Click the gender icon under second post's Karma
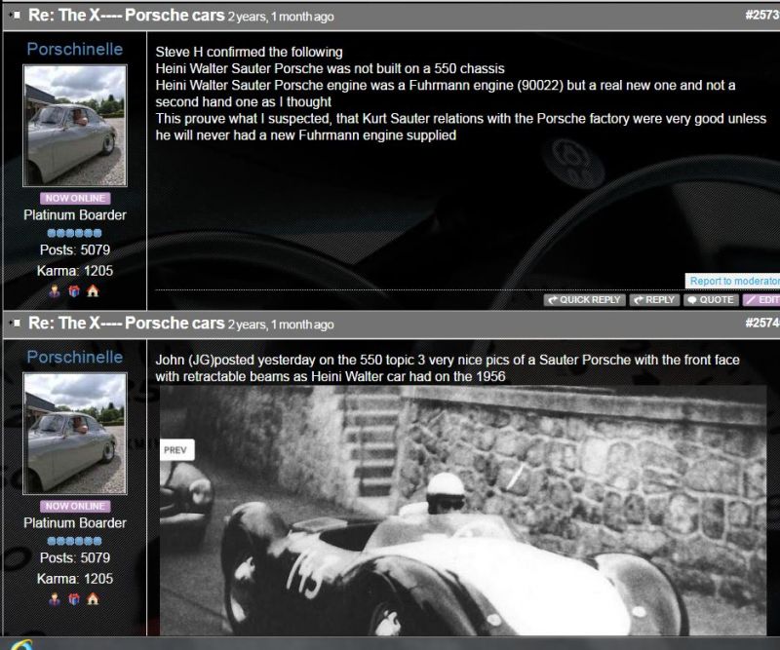780x650 pixels. [x=55, y=598]
